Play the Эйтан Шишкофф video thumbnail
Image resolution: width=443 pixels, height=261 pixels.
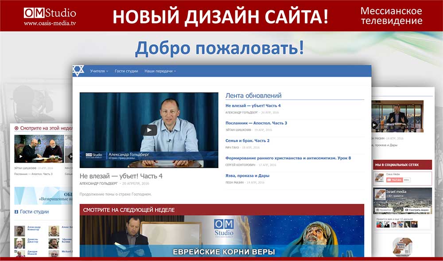point(20,156)
